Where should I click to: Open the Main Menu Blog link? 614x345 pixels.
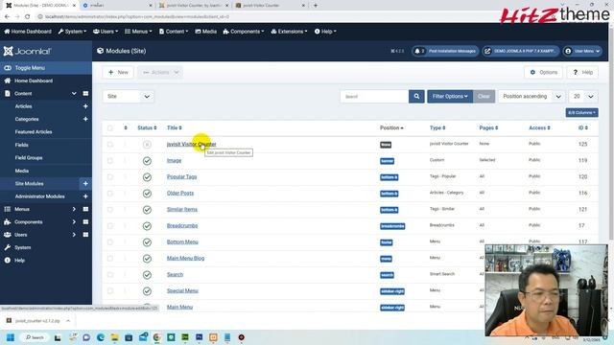pos(185,258)
